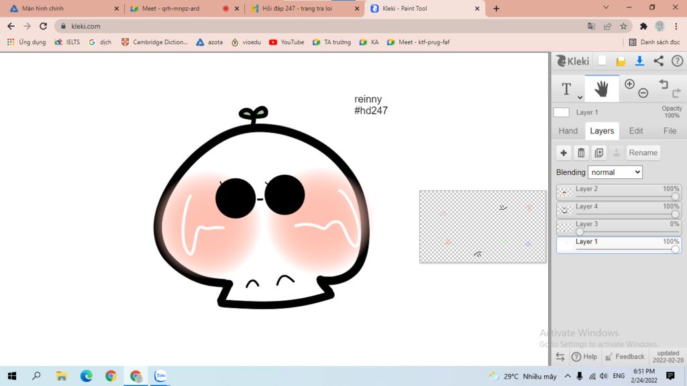Delete the layer with trash icon
687x386 pixels.
[581, 153]
